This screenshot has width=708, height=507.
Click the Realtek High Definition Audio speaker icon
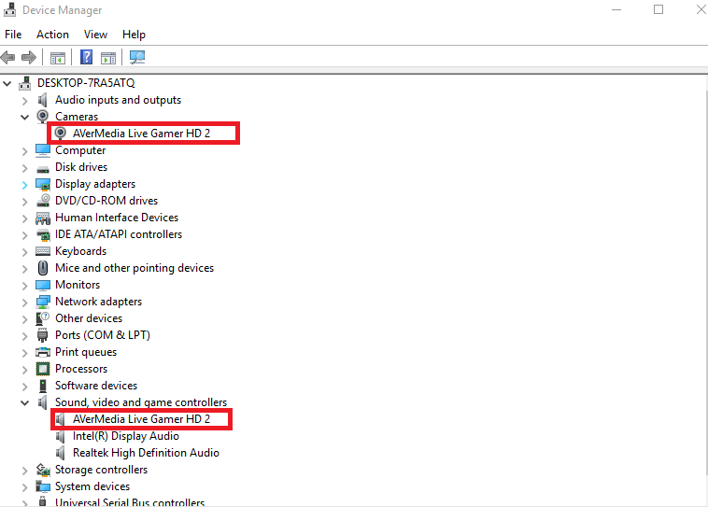point(60,452)
